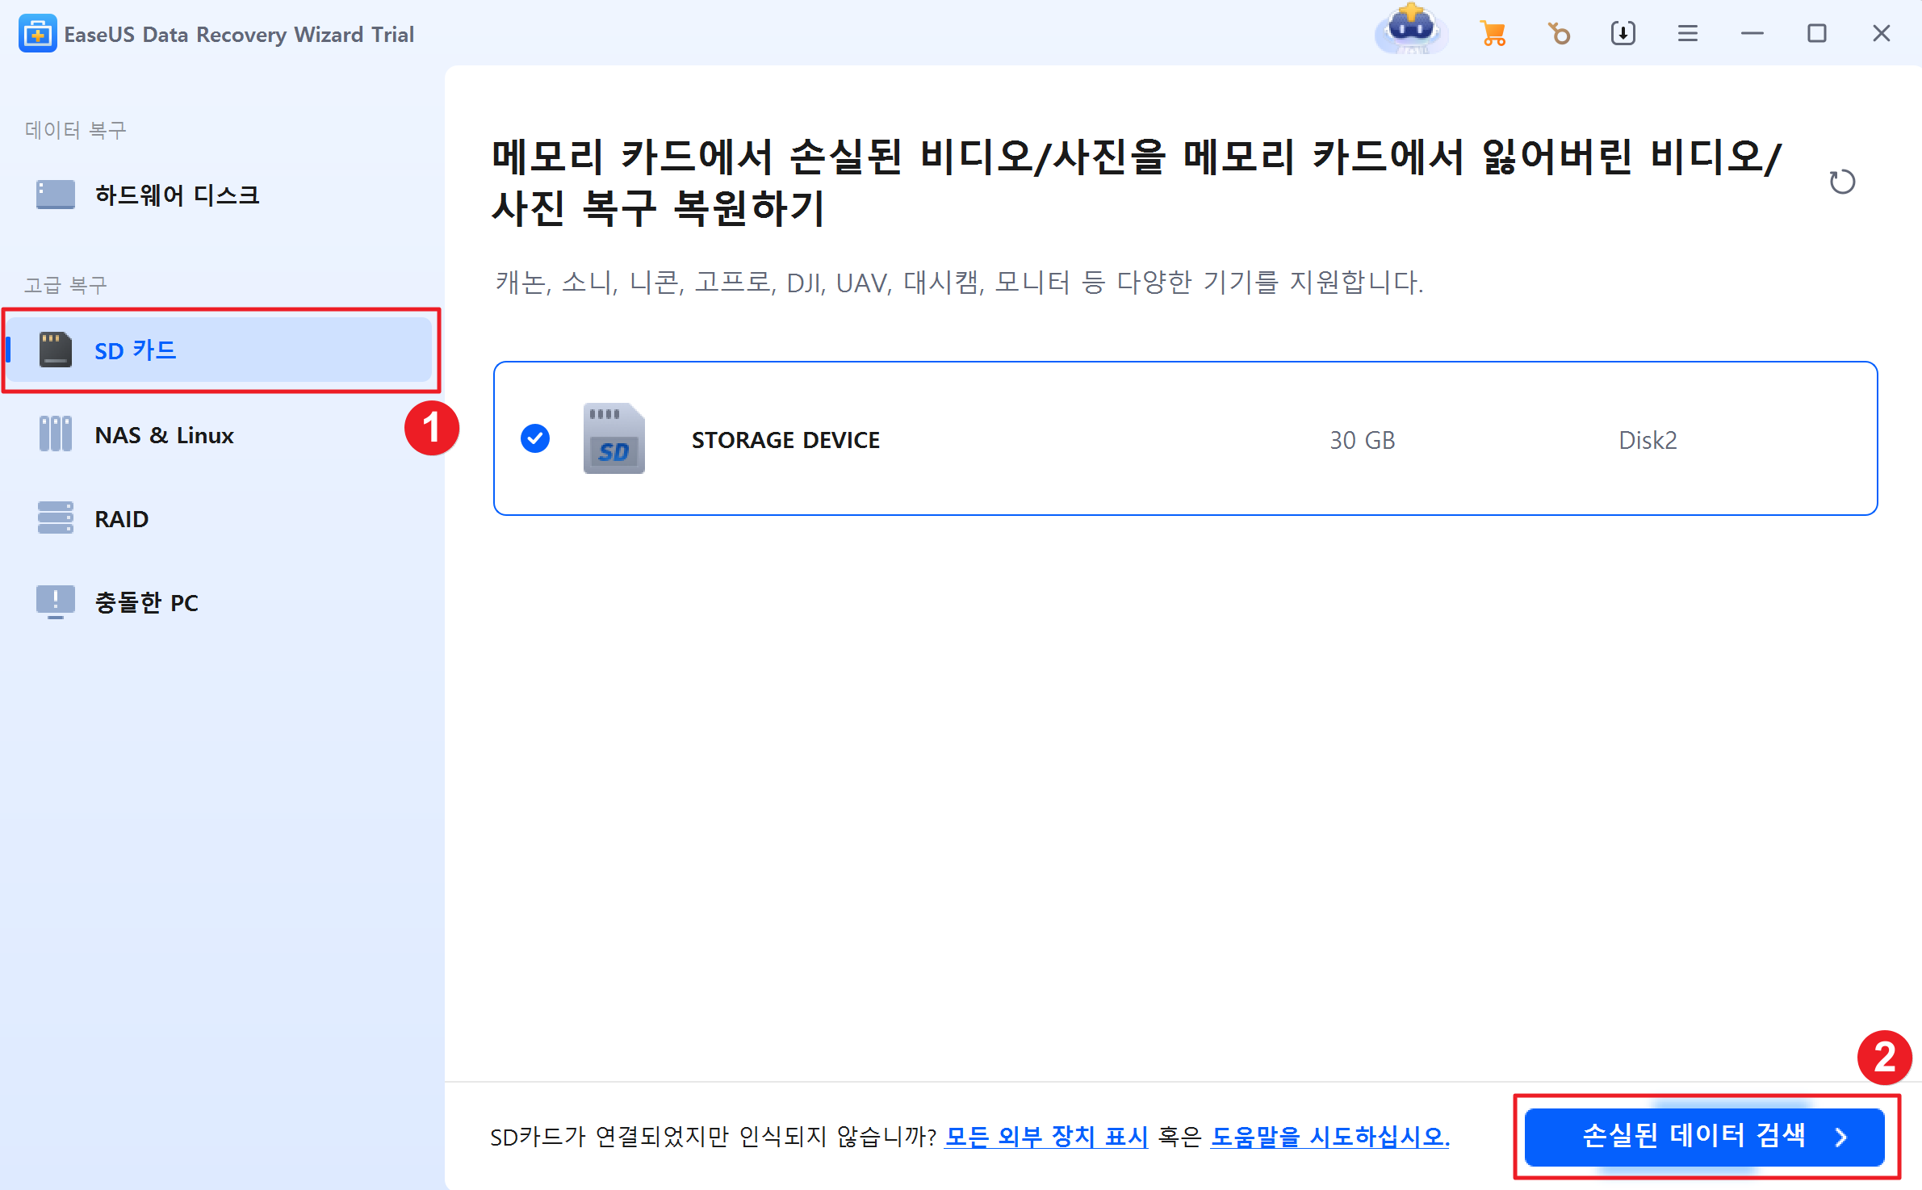
Task: Open the RAID recovery section
Action: 121,518
